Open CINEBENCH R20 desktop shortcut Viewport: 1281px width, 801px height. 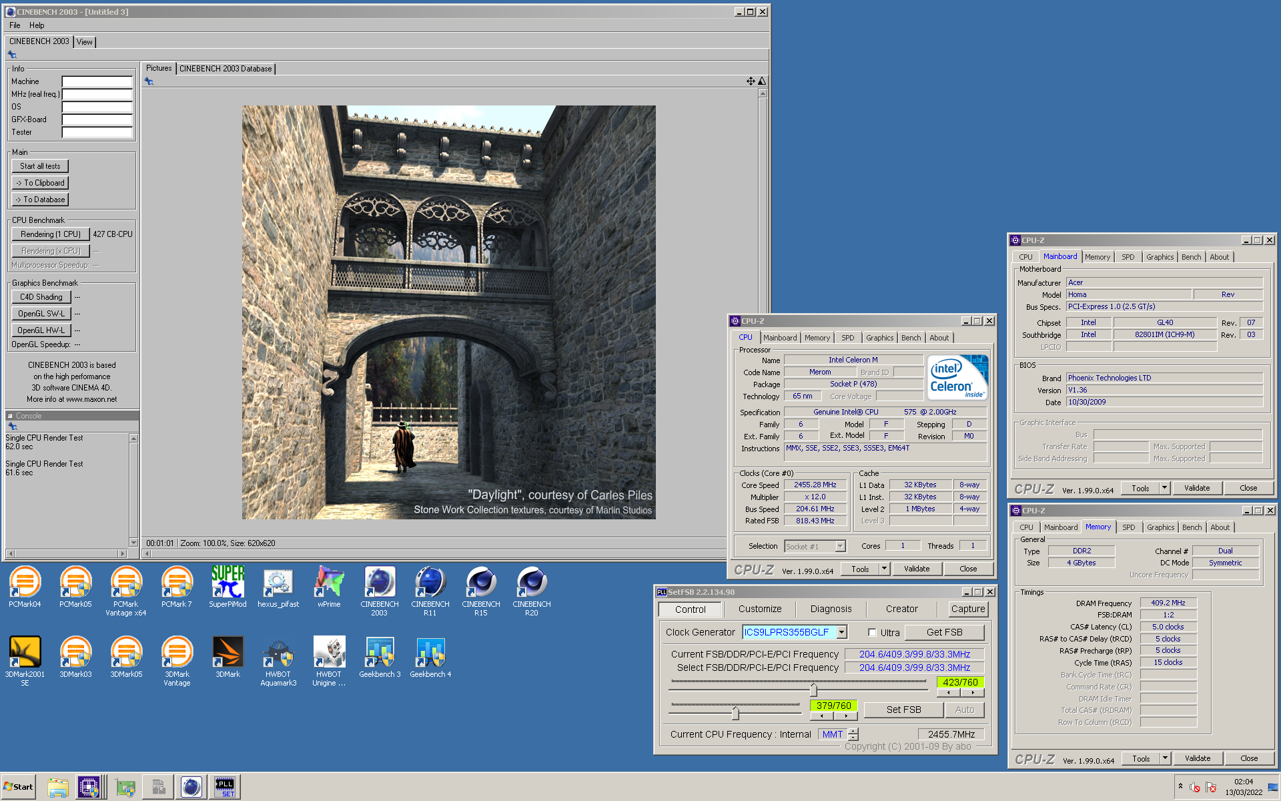532,591
